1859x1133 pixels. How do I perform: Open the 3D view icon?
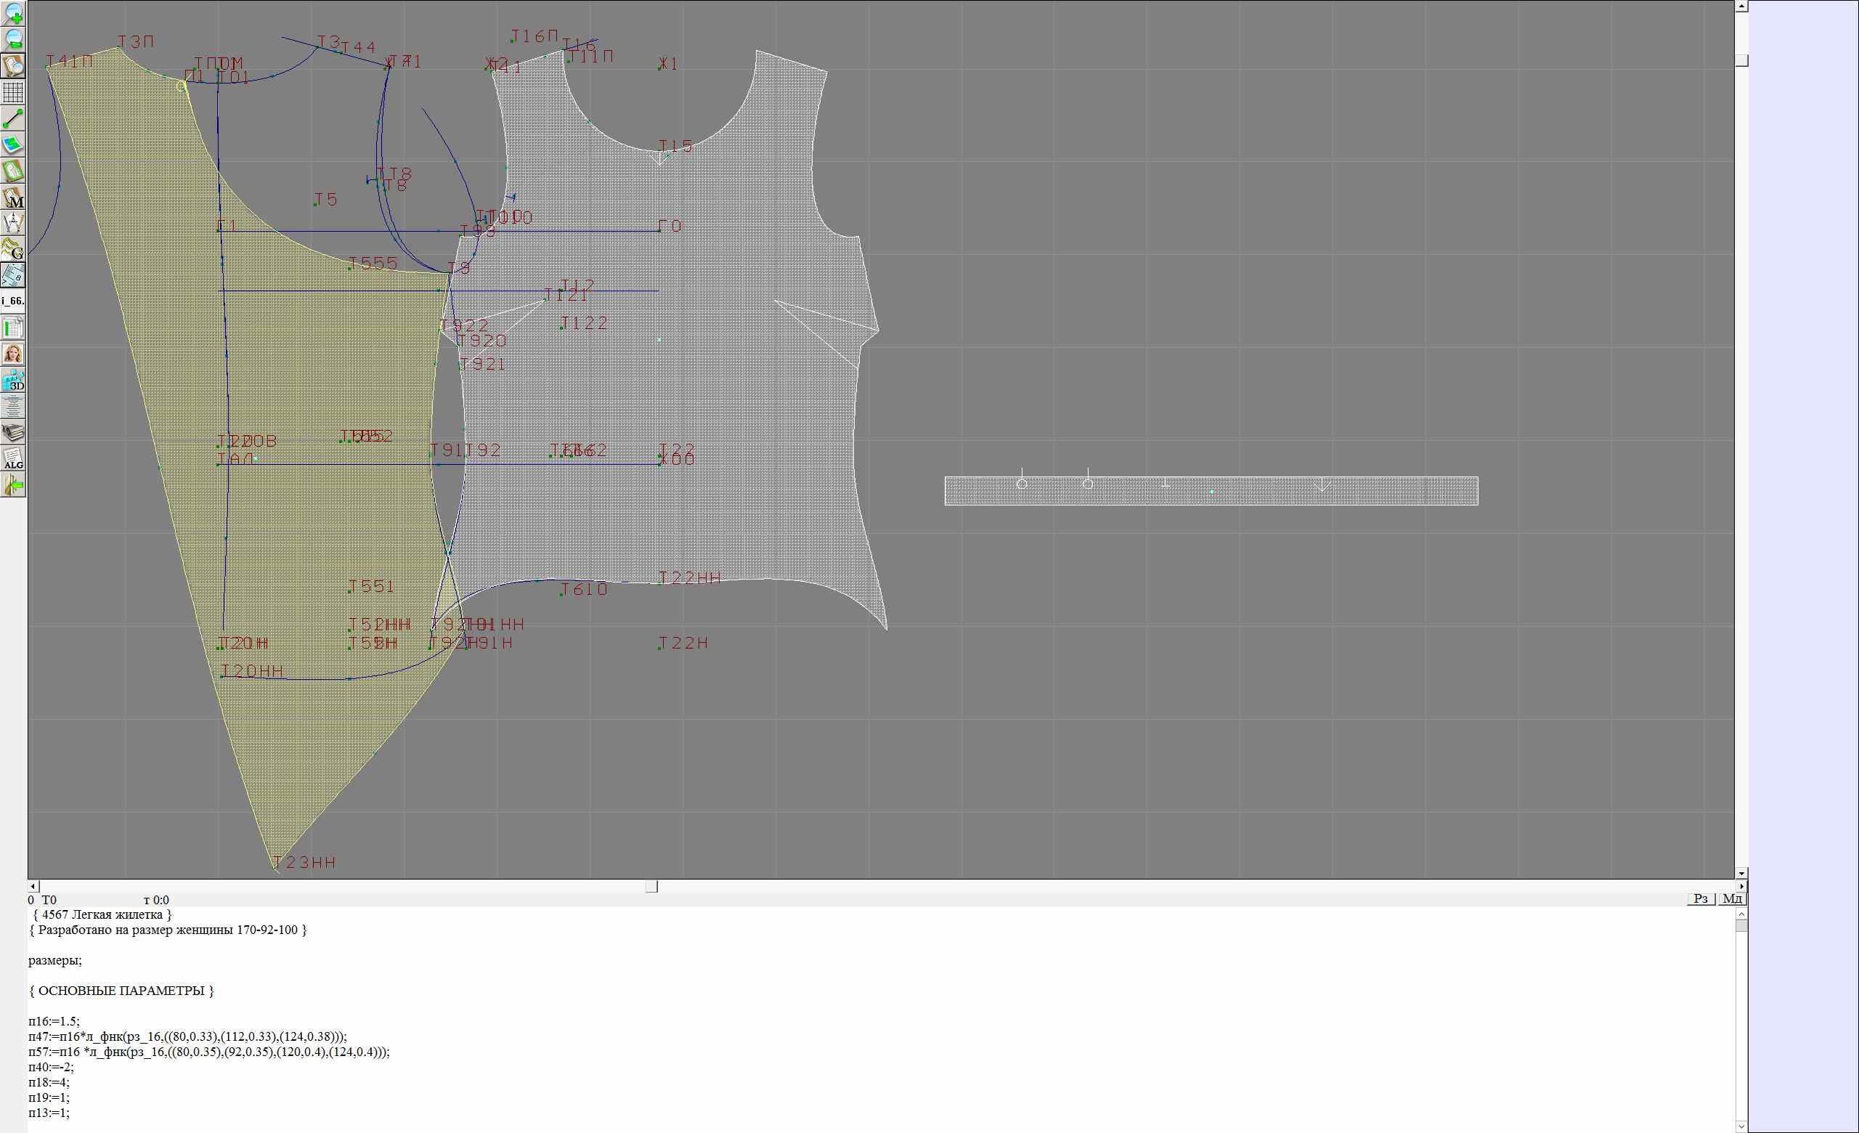tap(13, 380)
